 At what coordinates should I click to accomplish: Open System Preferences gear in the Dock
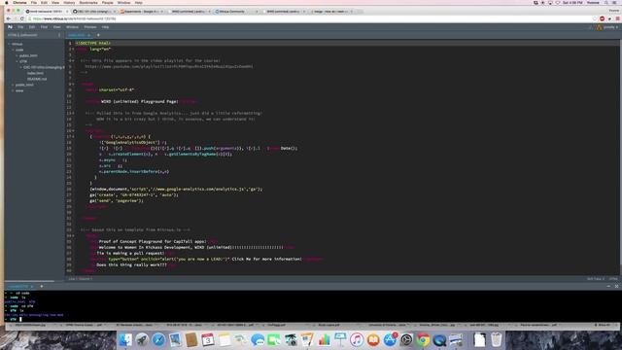click(406, 340)
